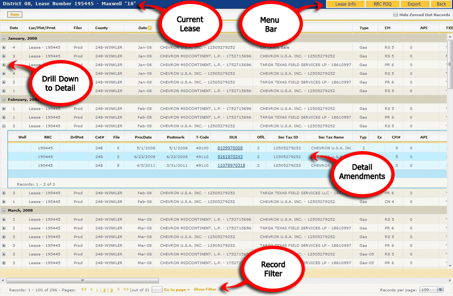
Task: Expand the Mar-08 Gas-05 row with RS 5
Action: [x=4, y=254]
